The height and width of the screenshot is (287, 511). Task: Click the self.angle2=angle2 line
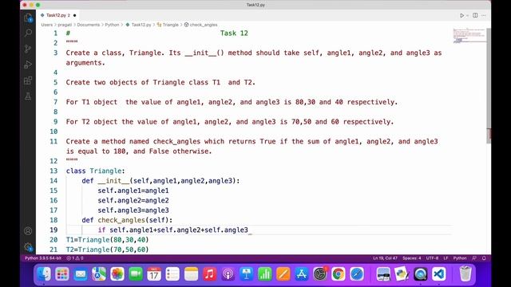tap(133, 200)
